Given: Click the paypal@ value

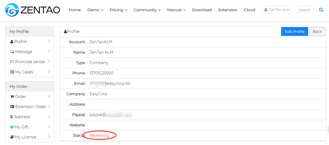Looking at the screenshot, I should click(x=98, y=115).
